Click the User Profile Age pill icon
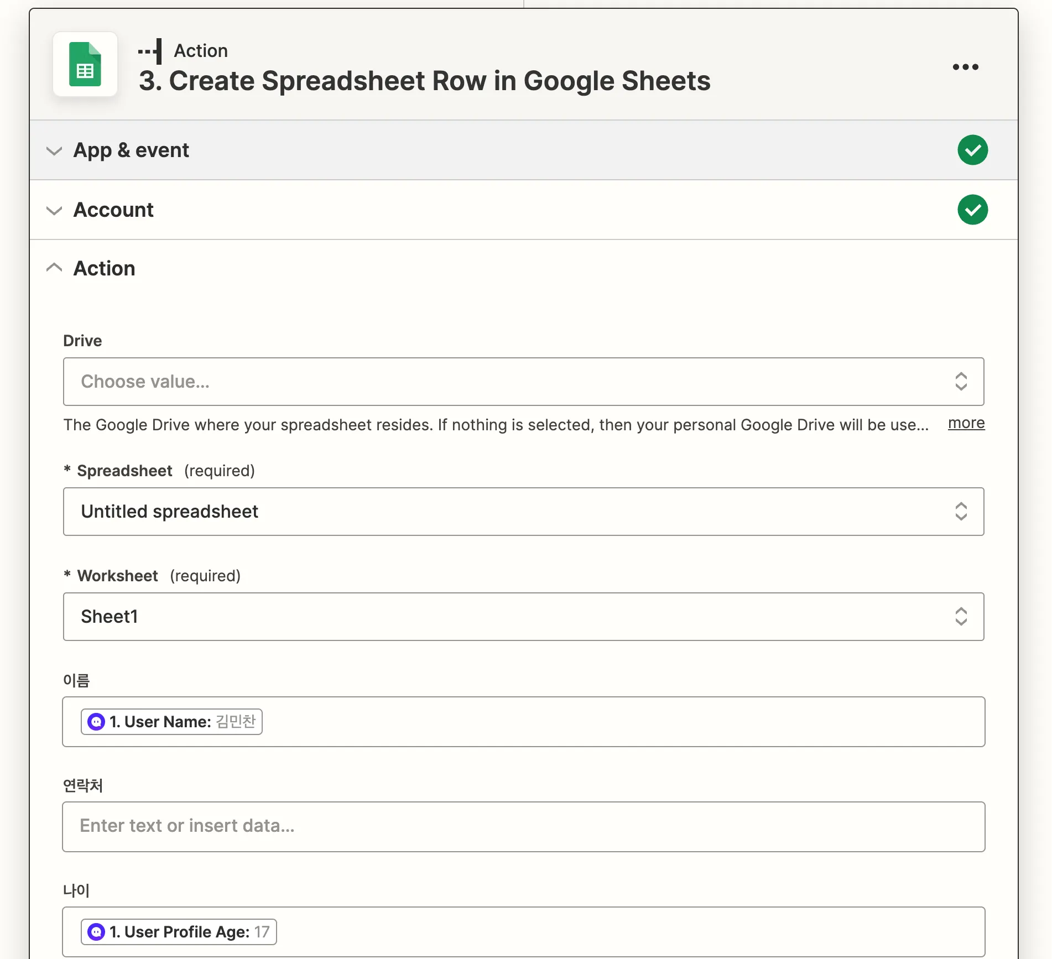 (x=96, y=932)
